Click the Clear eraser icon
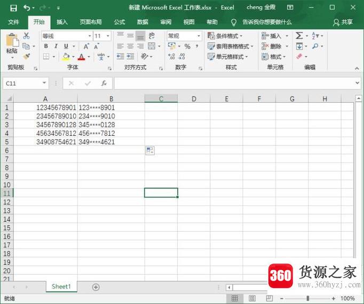This screenshot has width=364, height=304. 299,56
